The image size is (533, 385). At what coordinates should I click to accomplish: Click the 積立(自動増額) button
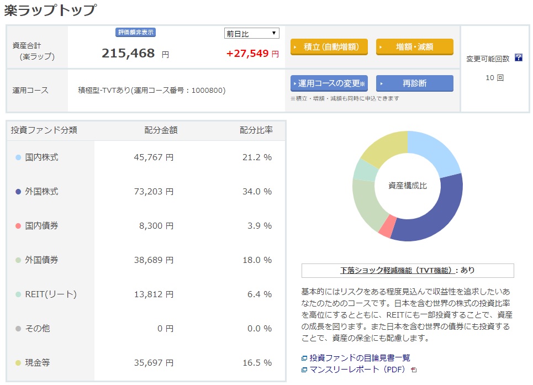[329, 47]
